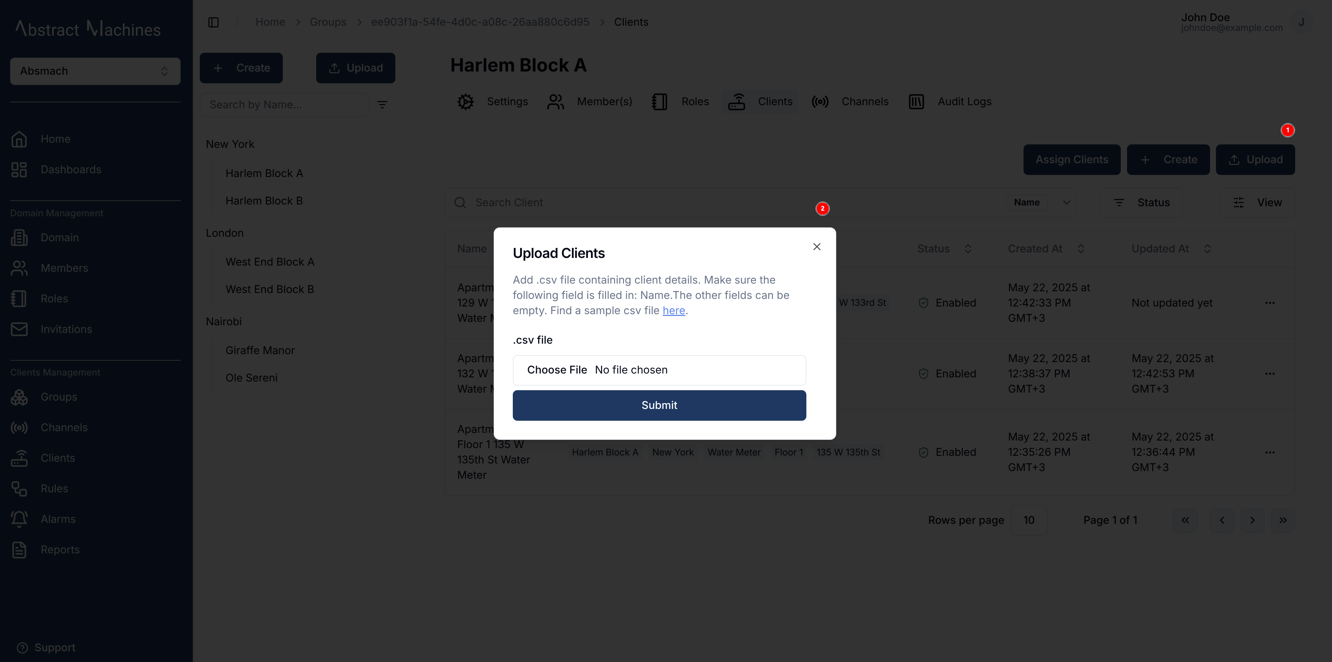1332x662 pixels.
Task: Click Create button above group search
Action: 241,68
